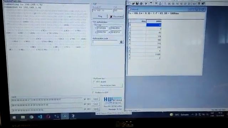This screenshot has width=228, height=128.
Task: Click the What's This help arrow icon
Action: point(203,4)
